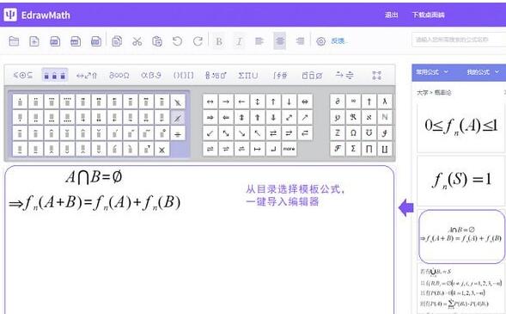Open the Greek letters tab (αβϑ)

pyautogui.click(x=150, y=75)
